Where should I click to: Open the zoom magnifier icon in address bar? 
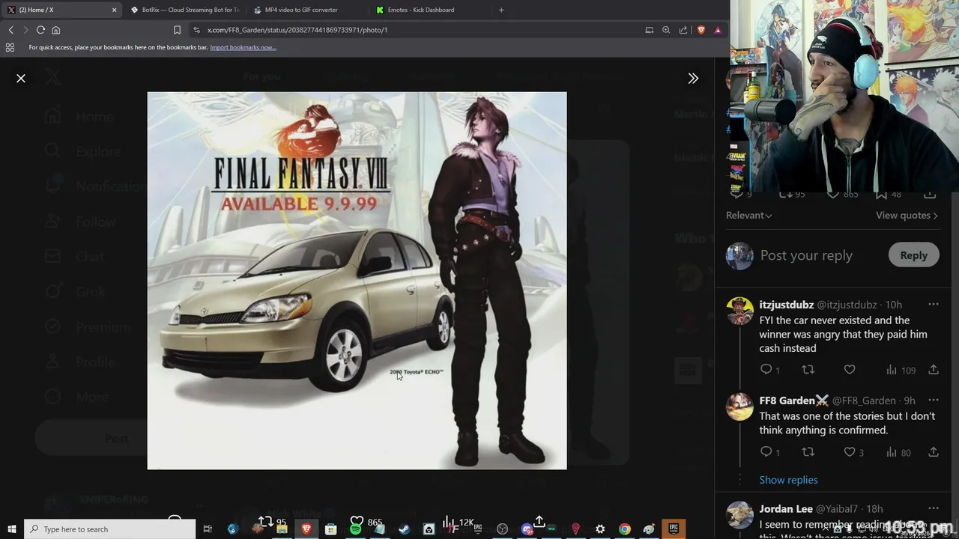666,30
